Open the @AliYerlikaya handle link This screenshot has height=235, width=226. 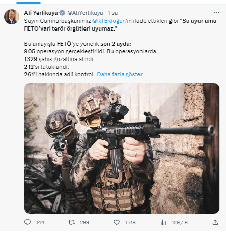tap(85, 13)
